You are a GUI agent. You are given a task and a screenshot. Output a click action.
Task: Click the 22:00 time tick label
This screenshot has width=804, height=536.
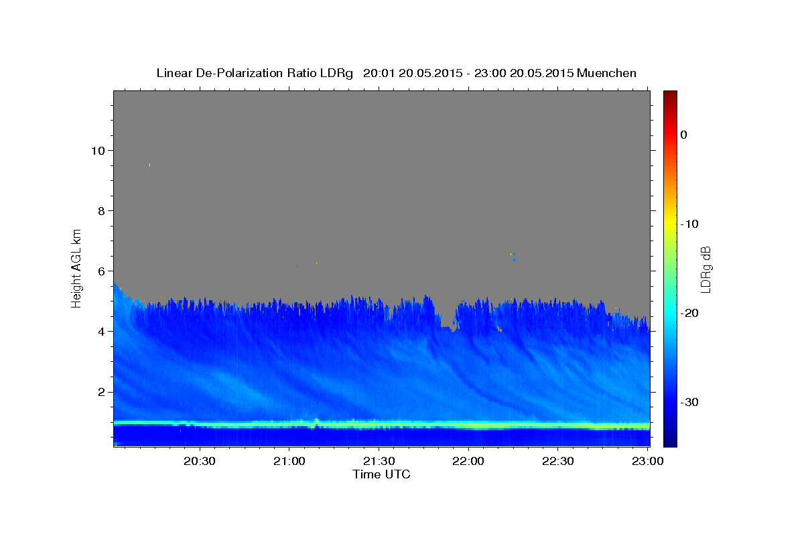coord(468,462)
